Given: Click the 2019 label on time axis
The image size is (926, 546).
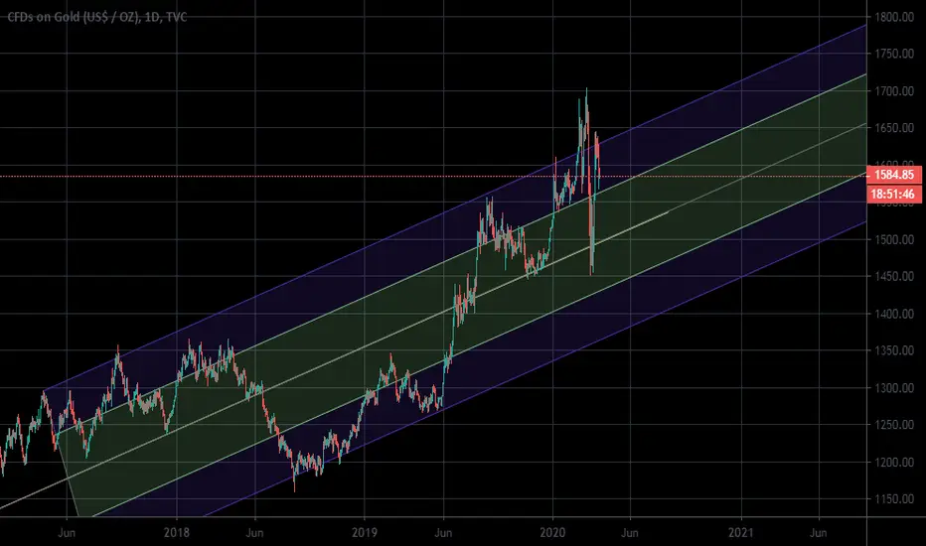Looking at the screenshot, I should tap(365, 533).
